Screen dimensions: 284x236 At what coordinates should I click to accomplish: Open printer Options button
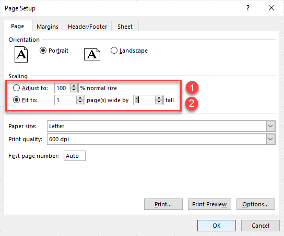click(256, 204)
